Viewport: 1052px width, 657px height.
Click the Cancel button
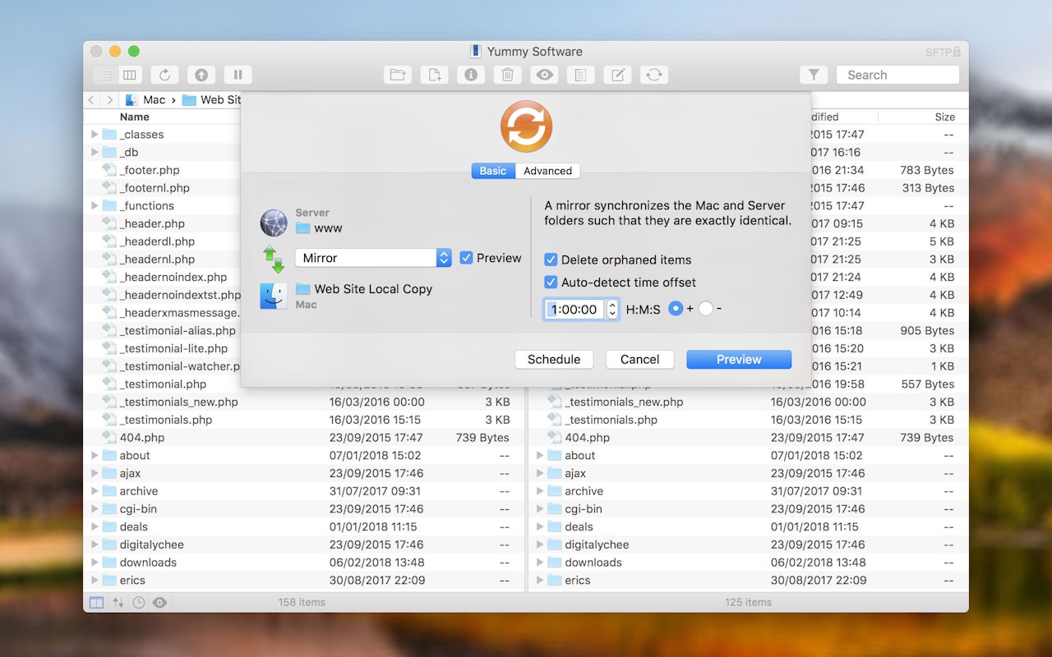(639, 359)
